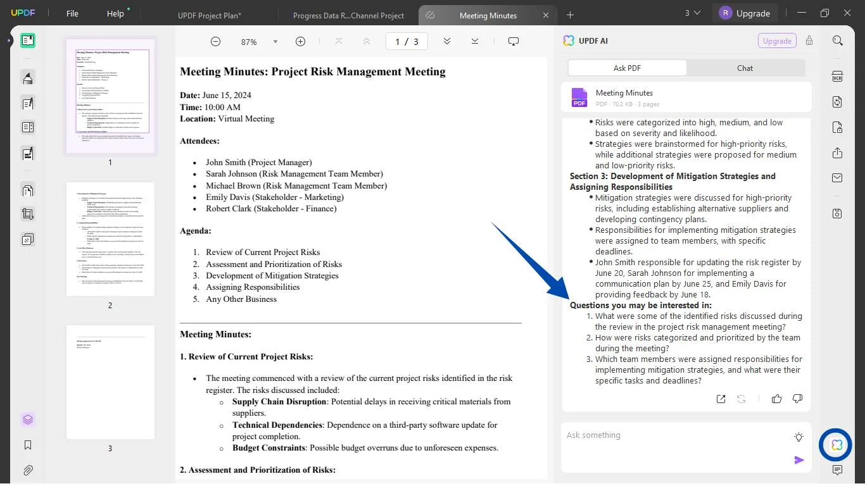Select page 3 thumbnail
The height and width of the screenshot is (486, 865).
[x=110, y=382]
